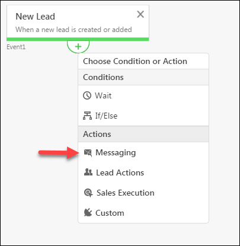Image resolution: width=240 pixels, height=246 pixels.
Task: Select the Wait condition
Action: [143, 95]
